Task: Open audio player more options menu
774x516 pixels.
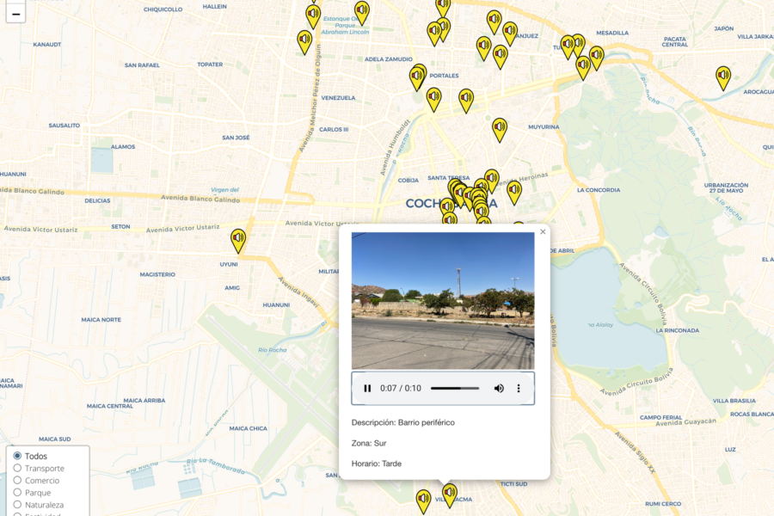Action: (x=519, y=388)
